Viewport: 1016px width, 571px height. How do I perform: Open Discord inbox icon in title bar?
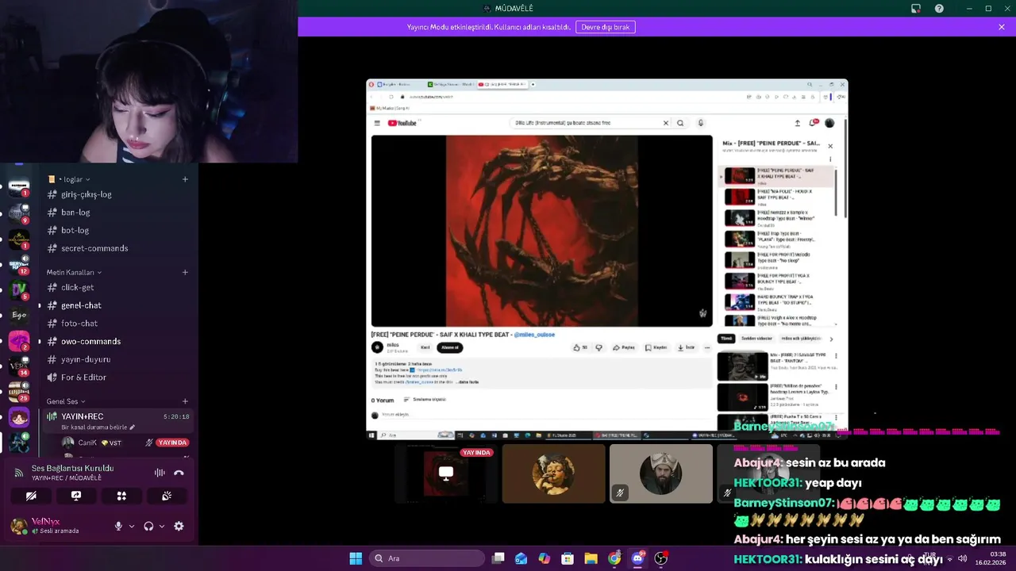916,9
